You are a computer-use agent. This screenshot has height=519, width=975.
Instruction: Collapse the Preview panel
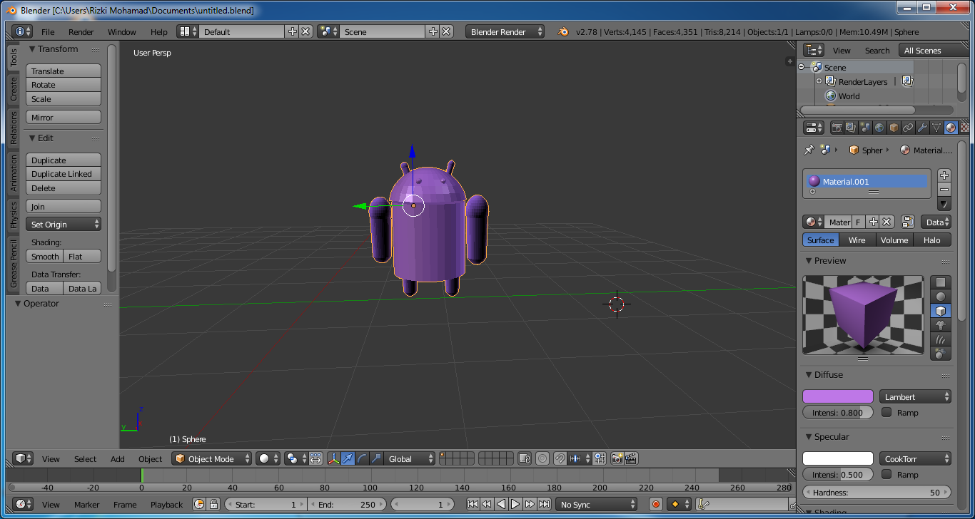coord(808,261)
